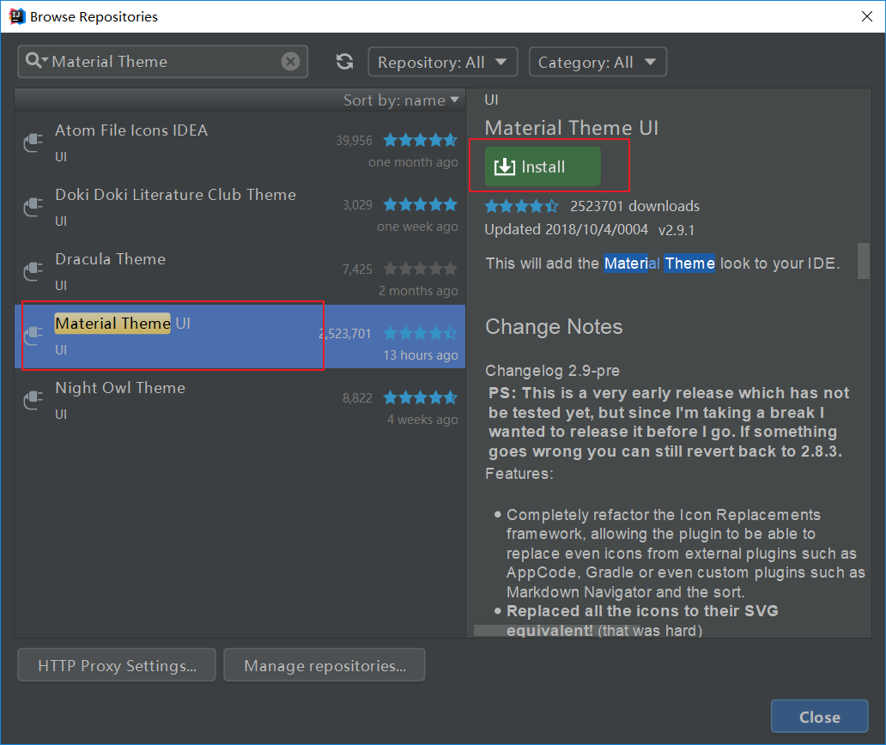Click the '4 weeks ago' timestamp
The height and width of the screenshot is (745, 886).
click(422, 420)
